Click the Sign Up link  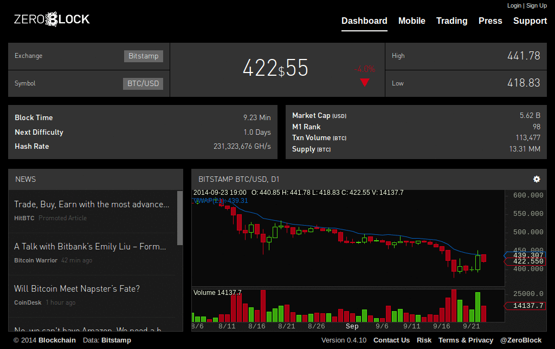(x=537, y=5)
